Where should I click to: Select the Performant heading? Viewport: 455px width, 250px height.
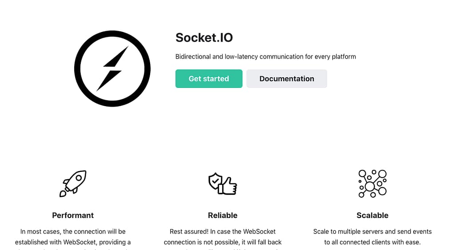[73, 215]
